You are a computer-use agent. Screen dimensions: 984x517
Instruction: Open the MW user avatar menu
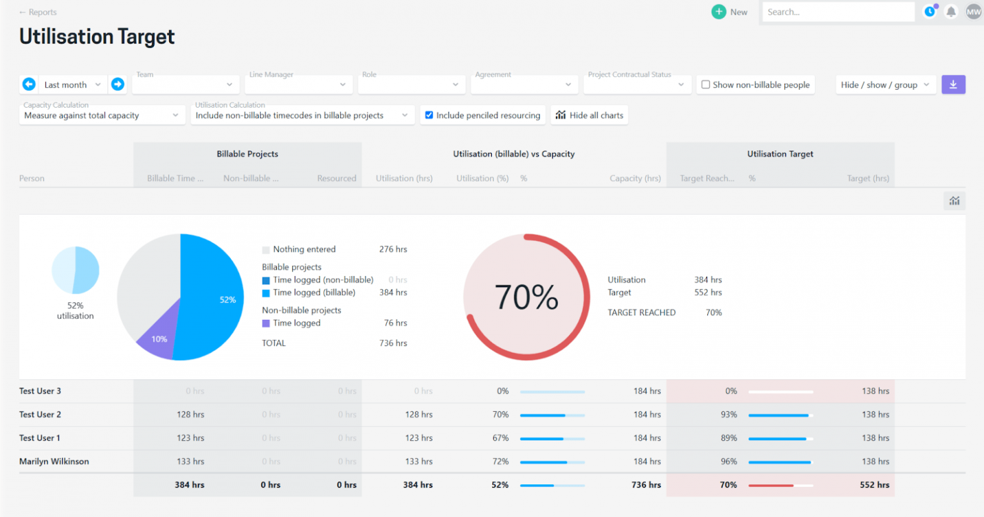tap(972, 11)
